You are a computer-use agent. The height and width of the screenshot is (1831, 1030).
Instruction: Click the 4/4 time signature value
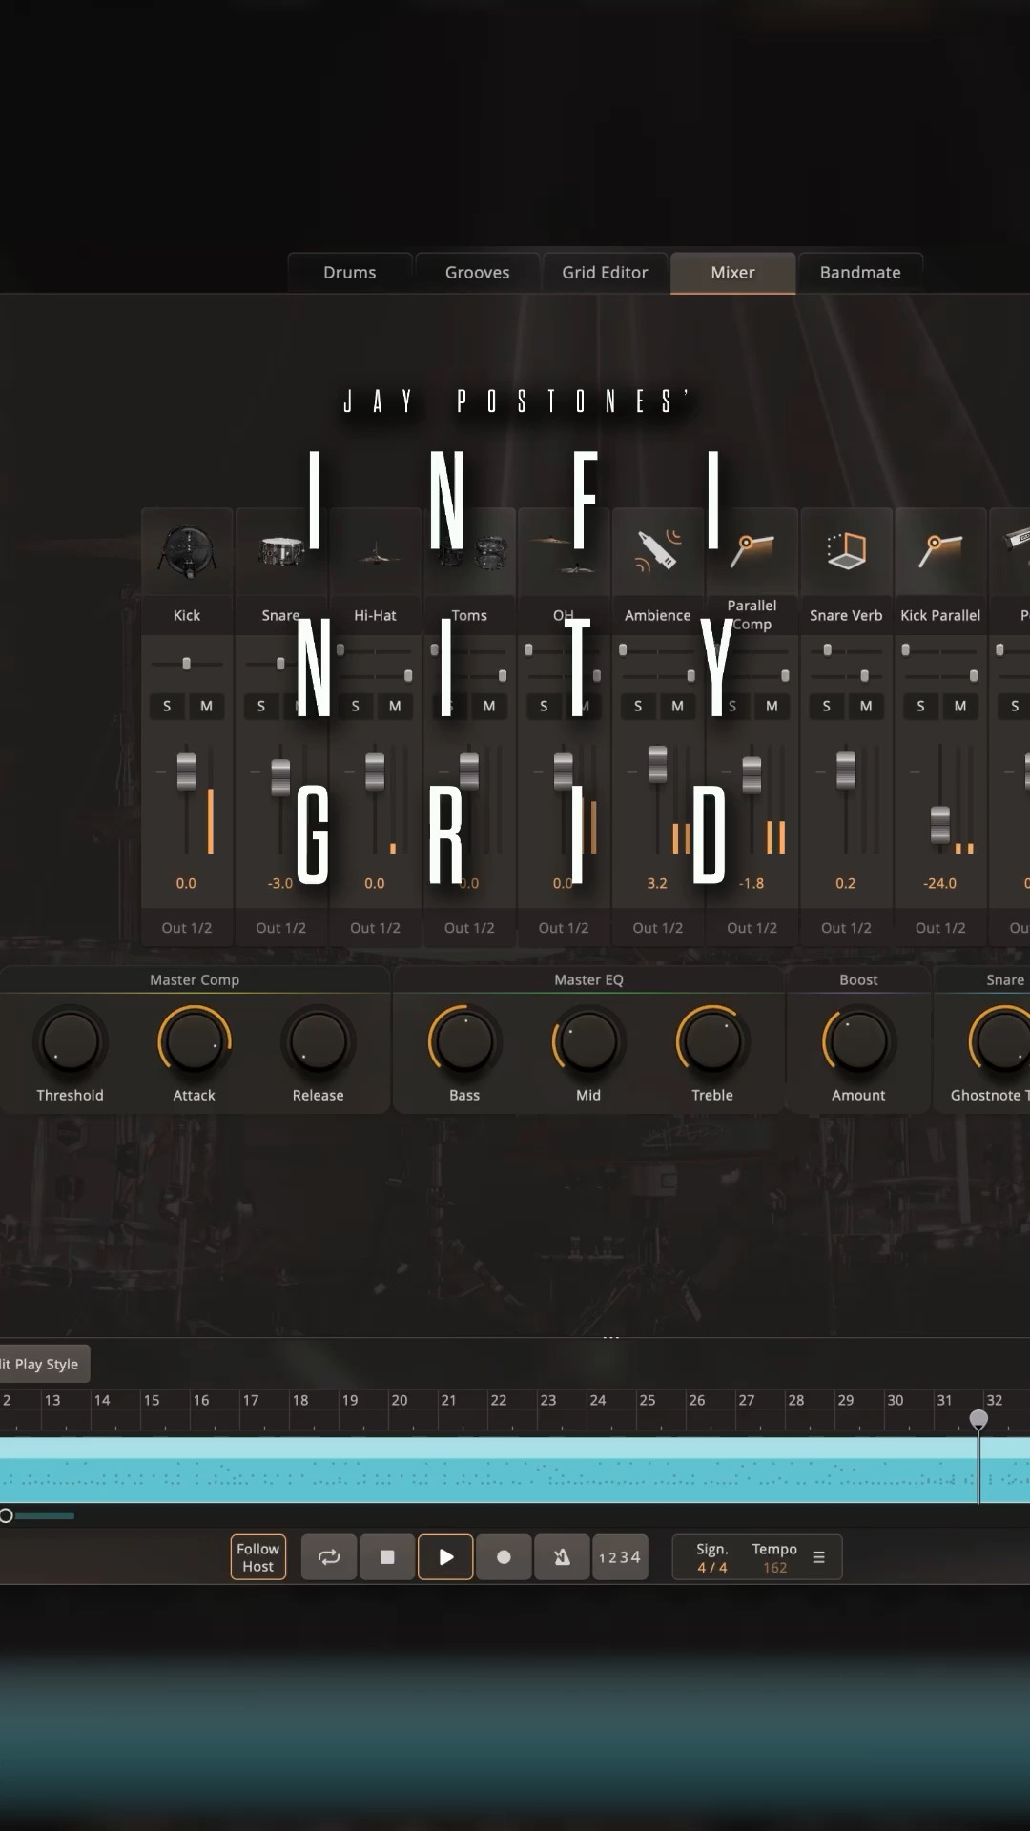[712, 1568]
